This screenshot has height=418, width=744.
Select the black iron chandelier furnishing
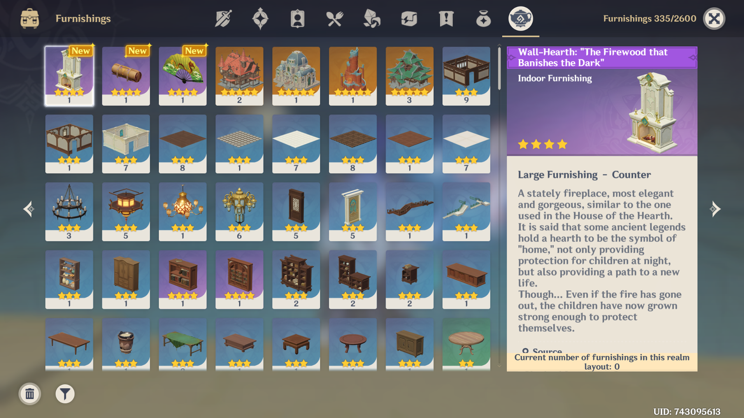69,212
